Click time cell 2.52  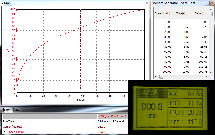pyautogui.click(x=181, y=42)
